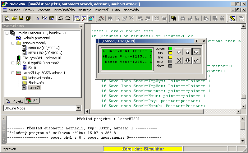Collapse the top Knihovní moduly tree node
This screenshot has width=248, height=153.
(13, 43)
